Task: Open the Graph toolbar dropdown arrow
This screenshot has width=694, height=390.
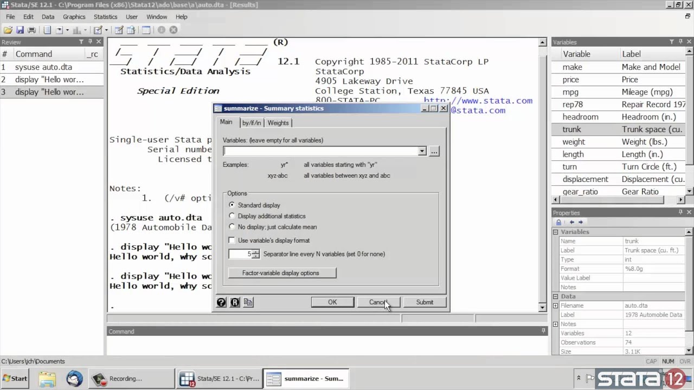Action: (86, 30)
